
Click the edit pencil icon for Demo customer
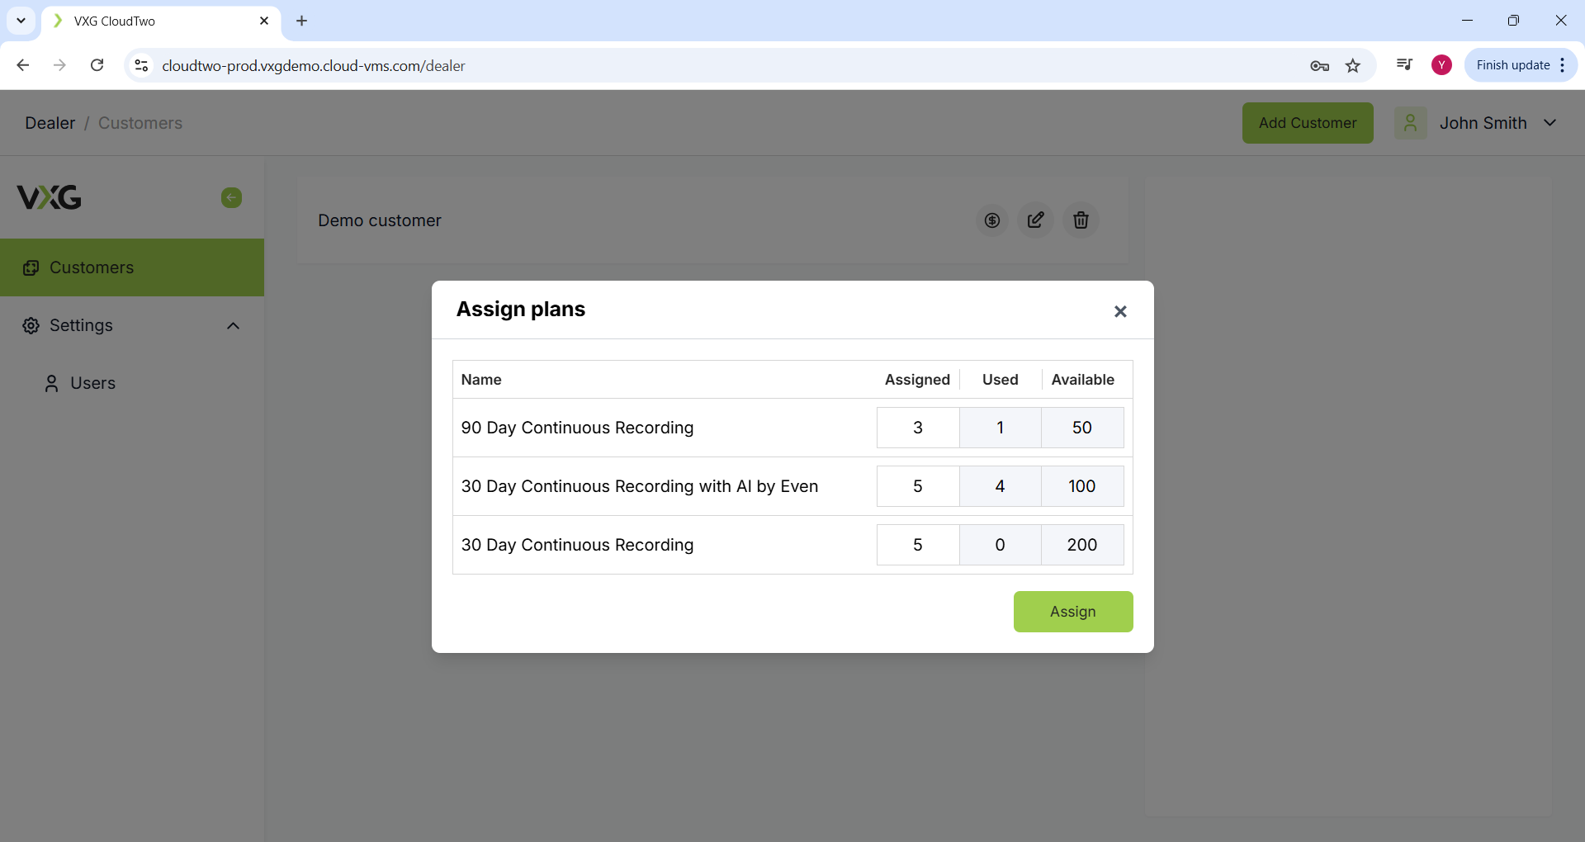(x=1035, y=220)
